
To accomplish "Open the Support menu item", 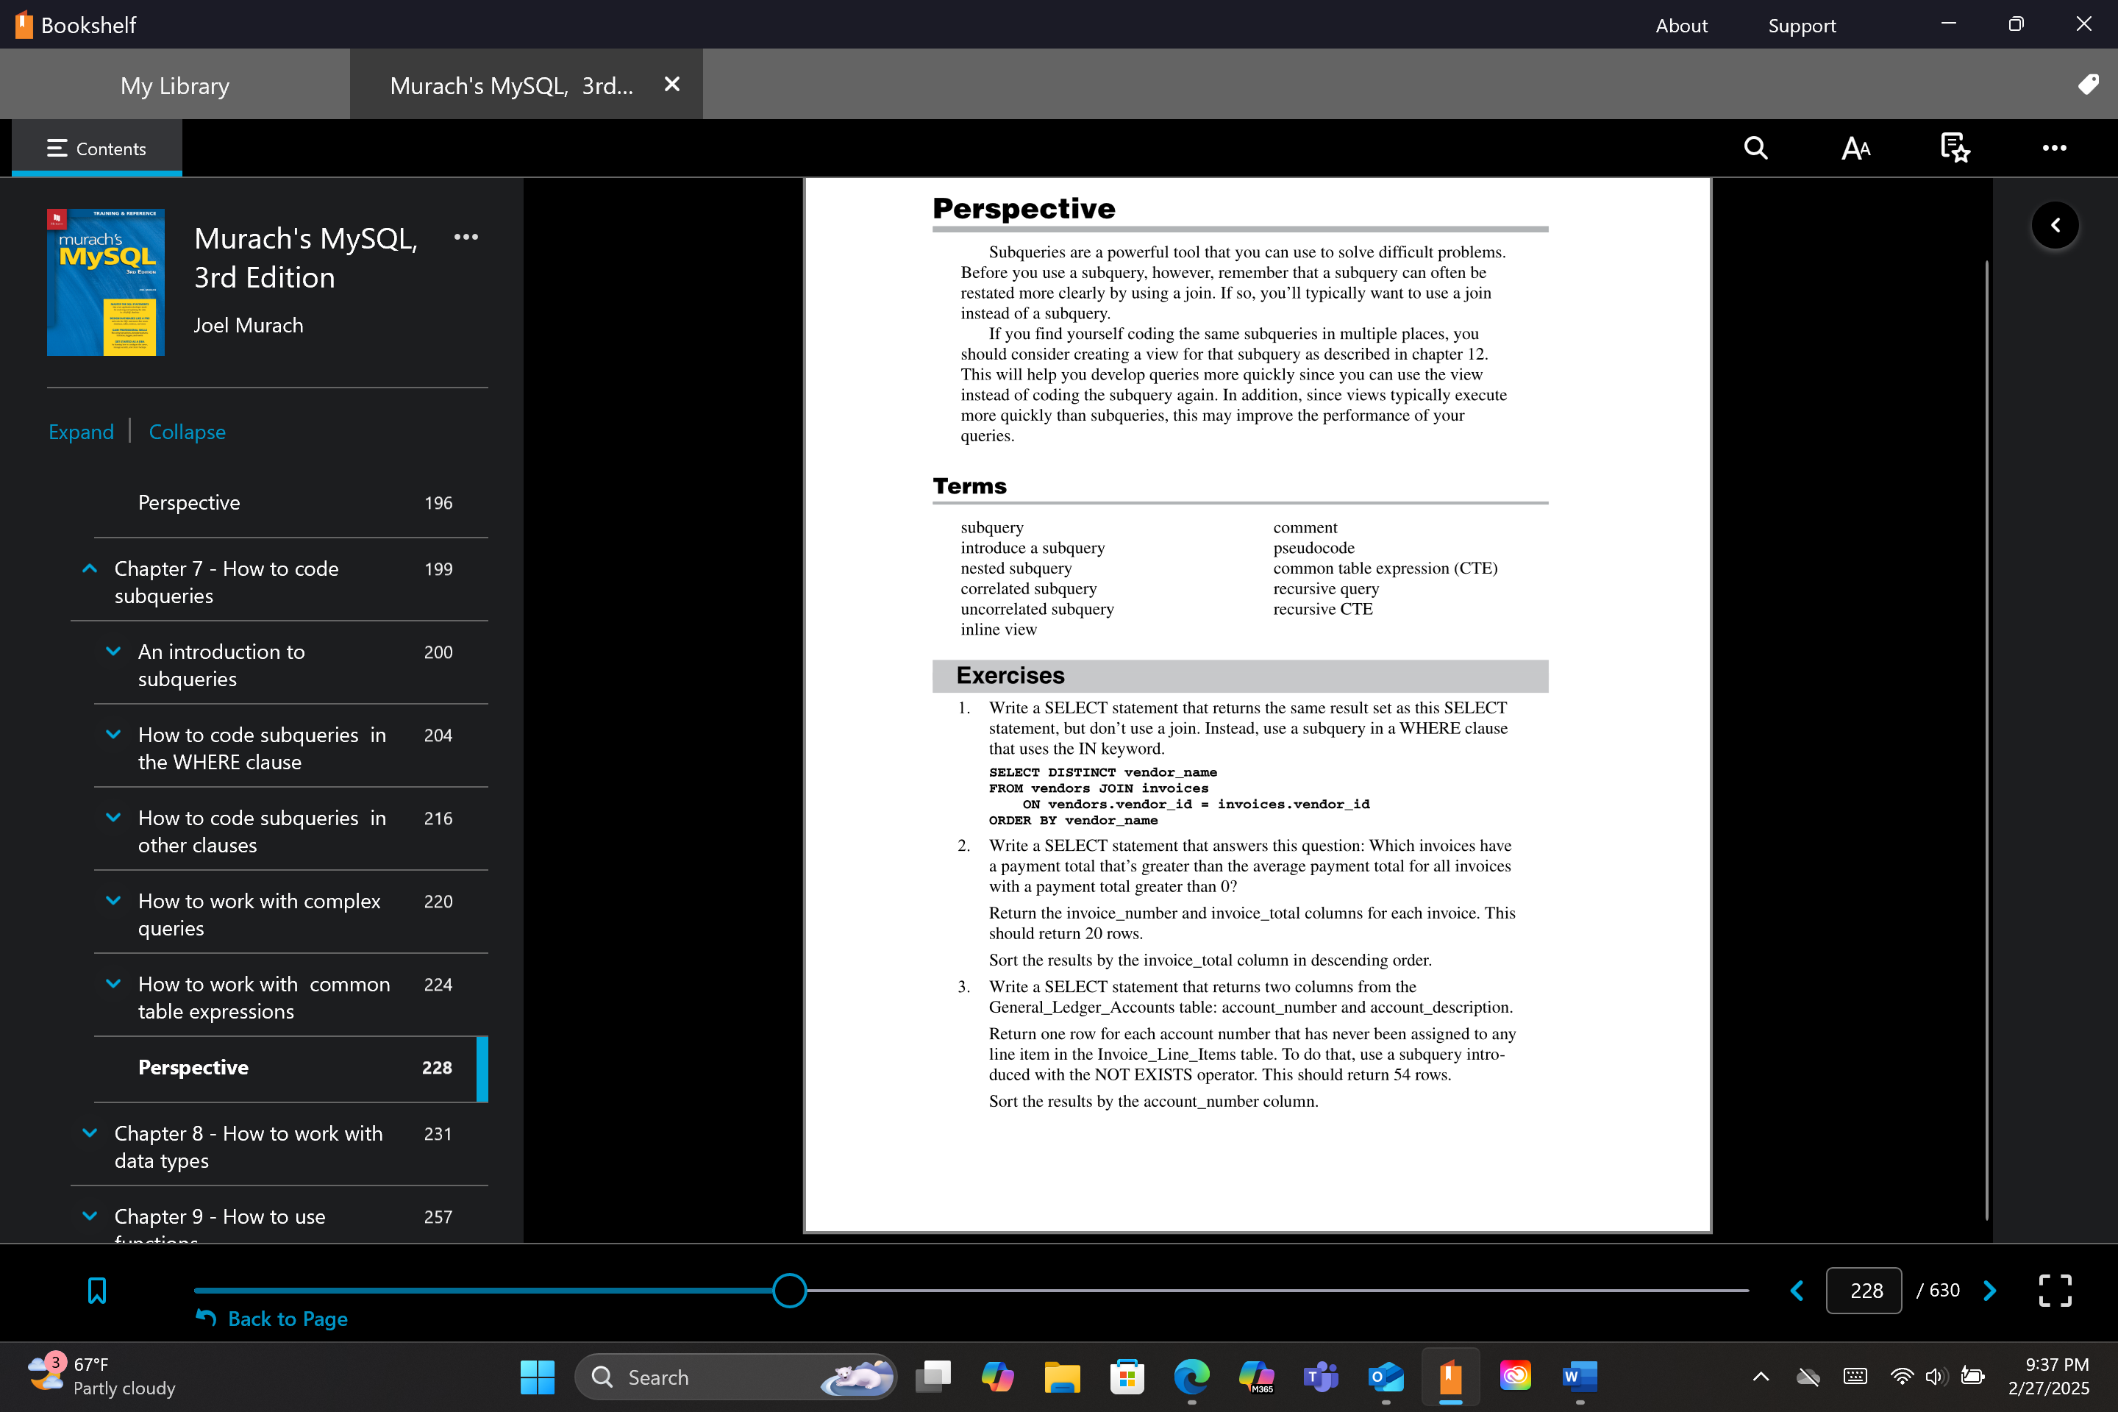I will click(x=1802, y=25).
